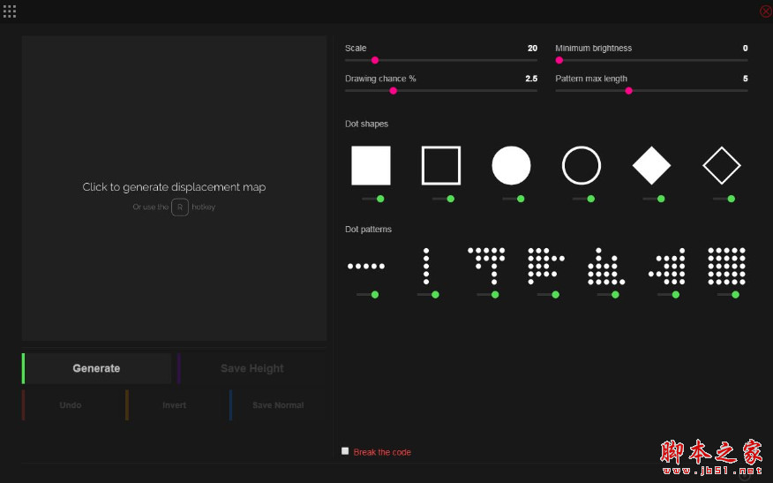Click the Dot patterns heading
This screenshot has width=773, height=483.
click(x=368, y=230)
